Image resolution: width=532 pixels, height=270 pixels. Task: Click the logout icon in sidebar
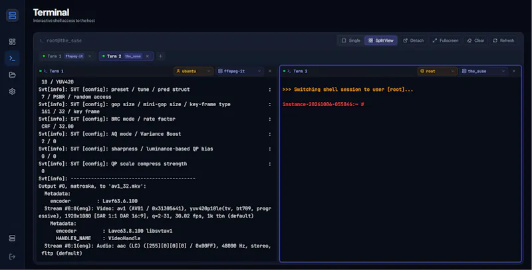pos(12,257)
